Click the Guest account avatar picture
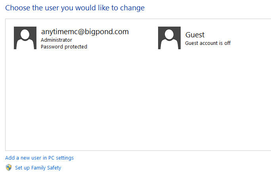This screenshot has height=183, width=271. (x=169, y=38)
